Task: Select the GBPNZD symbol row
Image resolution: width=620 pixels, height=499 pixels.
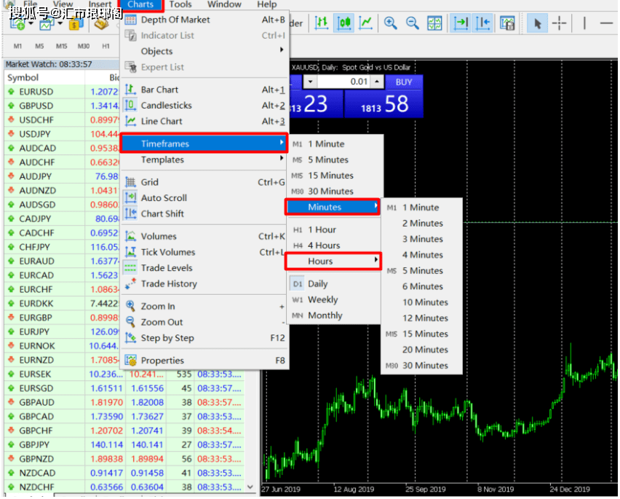Action: (124, 459)
